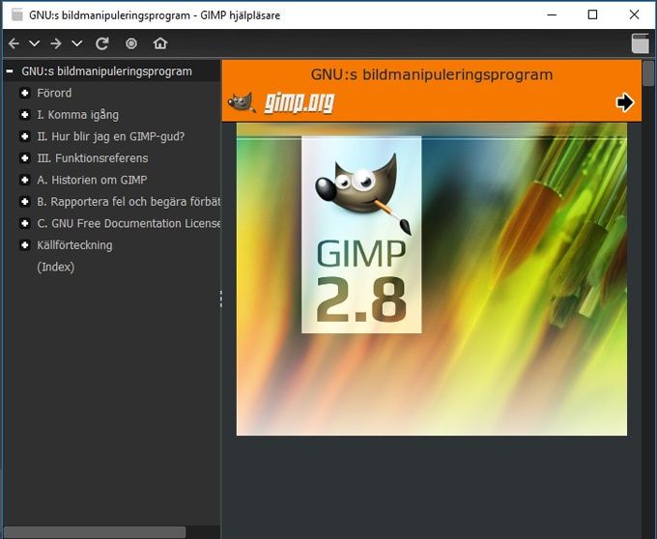Reload the help page
The image size is (657, 539).
(x=102, y=43)
